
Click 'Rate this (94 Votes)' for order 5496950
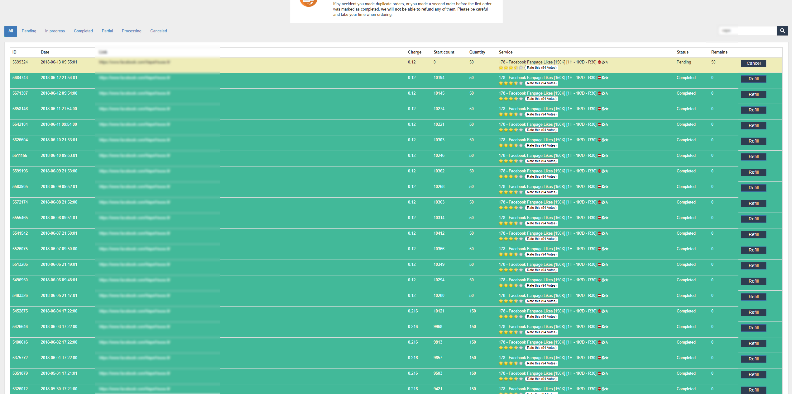coord(541,285)
